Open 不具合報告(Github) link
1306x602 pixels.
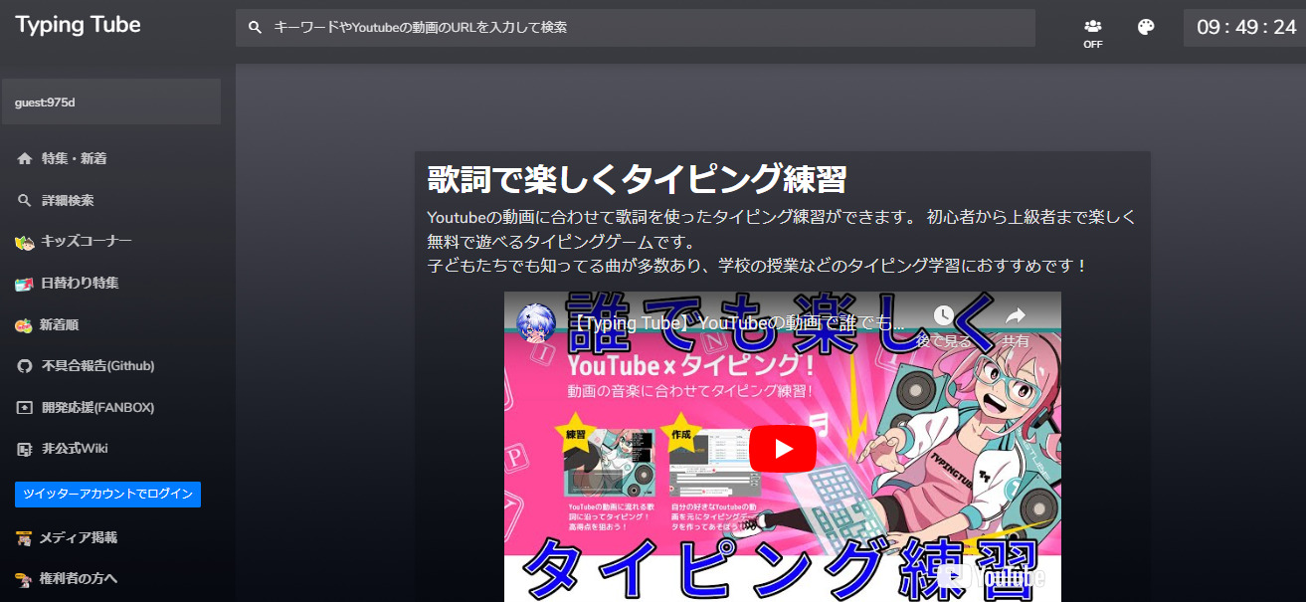[x=98, y=366]
